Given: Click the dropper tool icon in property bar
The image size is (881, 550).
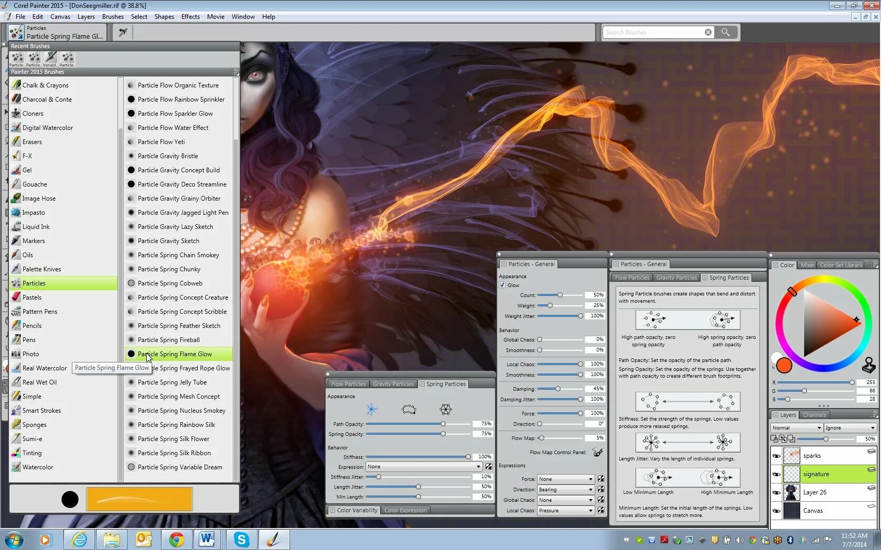Looking at the screenshot, I should point(123,32).
